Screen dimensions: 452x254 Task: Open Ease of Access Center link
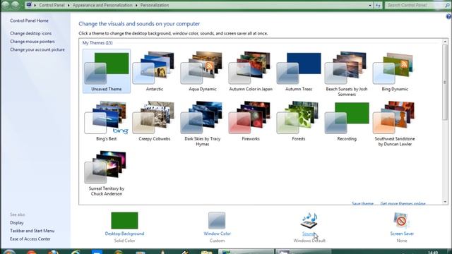(30, 238)
